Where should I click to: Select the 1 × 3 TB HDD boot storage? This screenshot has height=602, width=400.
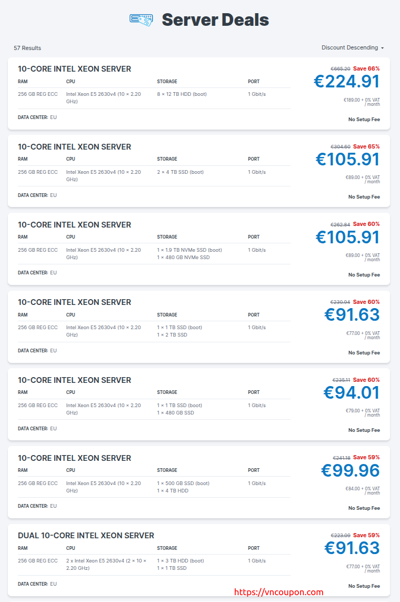tap(181, 561)
